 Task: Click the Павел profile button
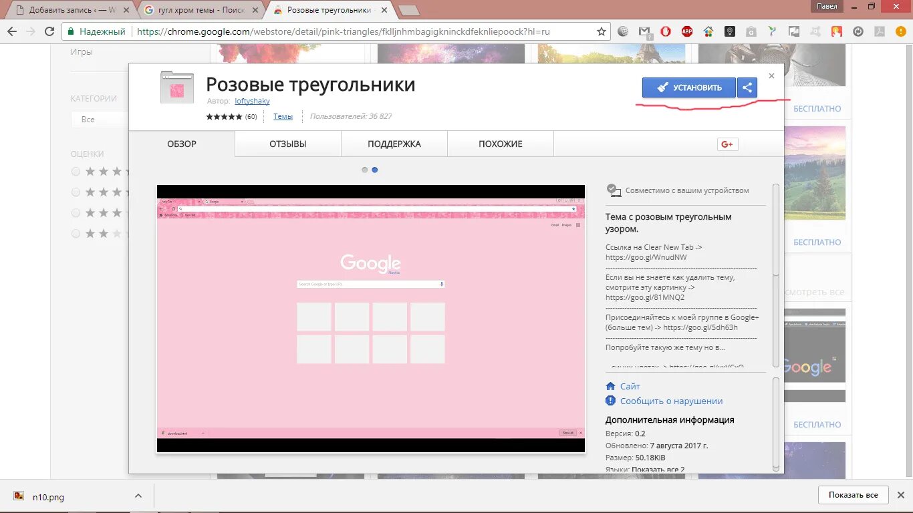[x=827, y=6]
